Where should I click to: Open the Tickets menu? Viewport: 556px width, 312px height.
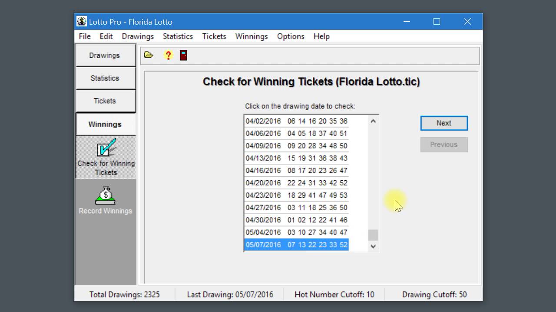214,36
